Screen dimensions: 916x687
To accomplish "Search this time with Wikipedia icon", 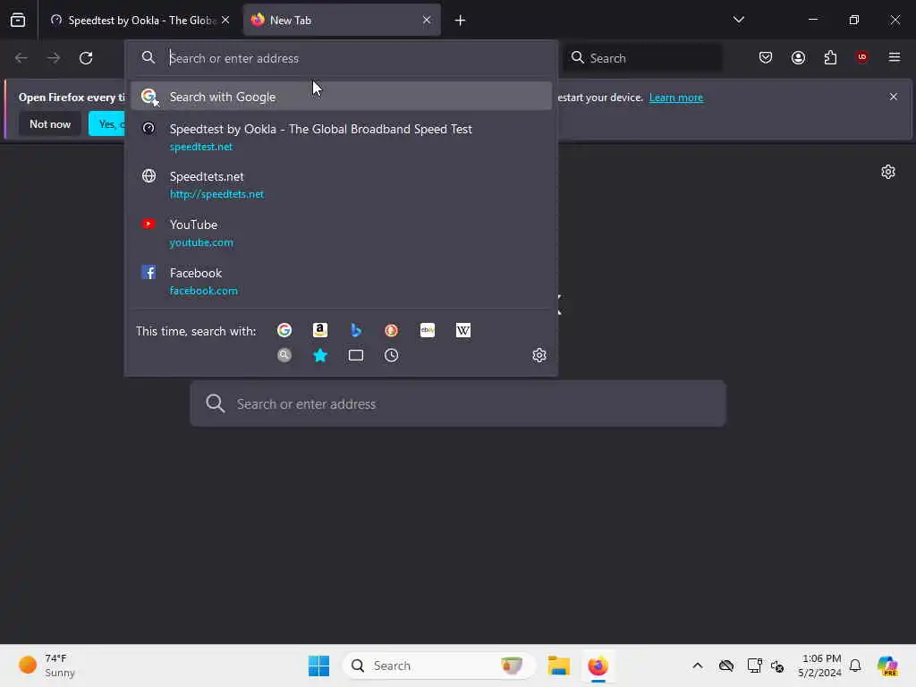I will click(x=463, y=330).
